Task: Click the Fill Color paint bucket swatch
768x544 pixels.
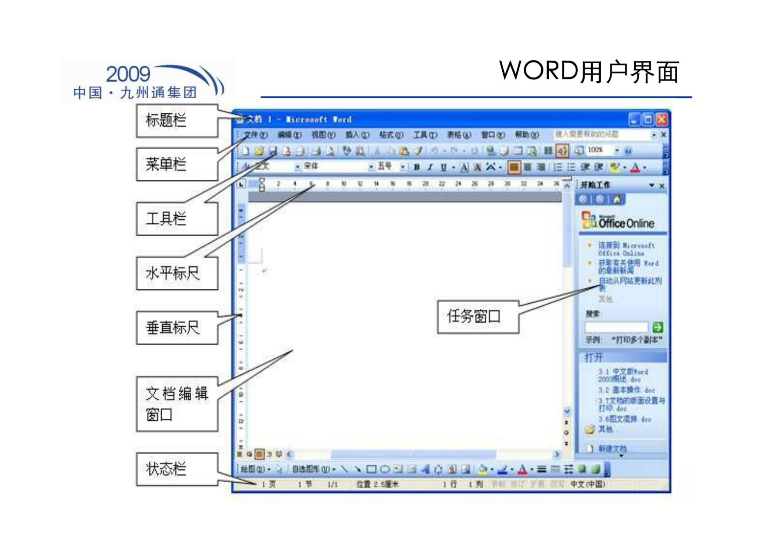Action: 482,470
